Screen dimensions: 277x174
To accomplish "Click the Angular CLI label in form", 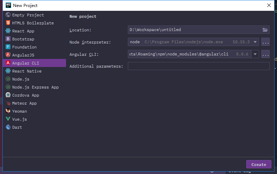I will pyautogui.click(x=84, y=54).
